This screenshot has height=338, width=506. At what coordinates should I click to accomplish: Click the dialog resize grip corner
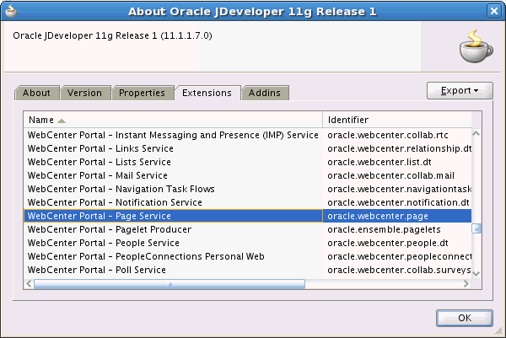click(499, 331)
